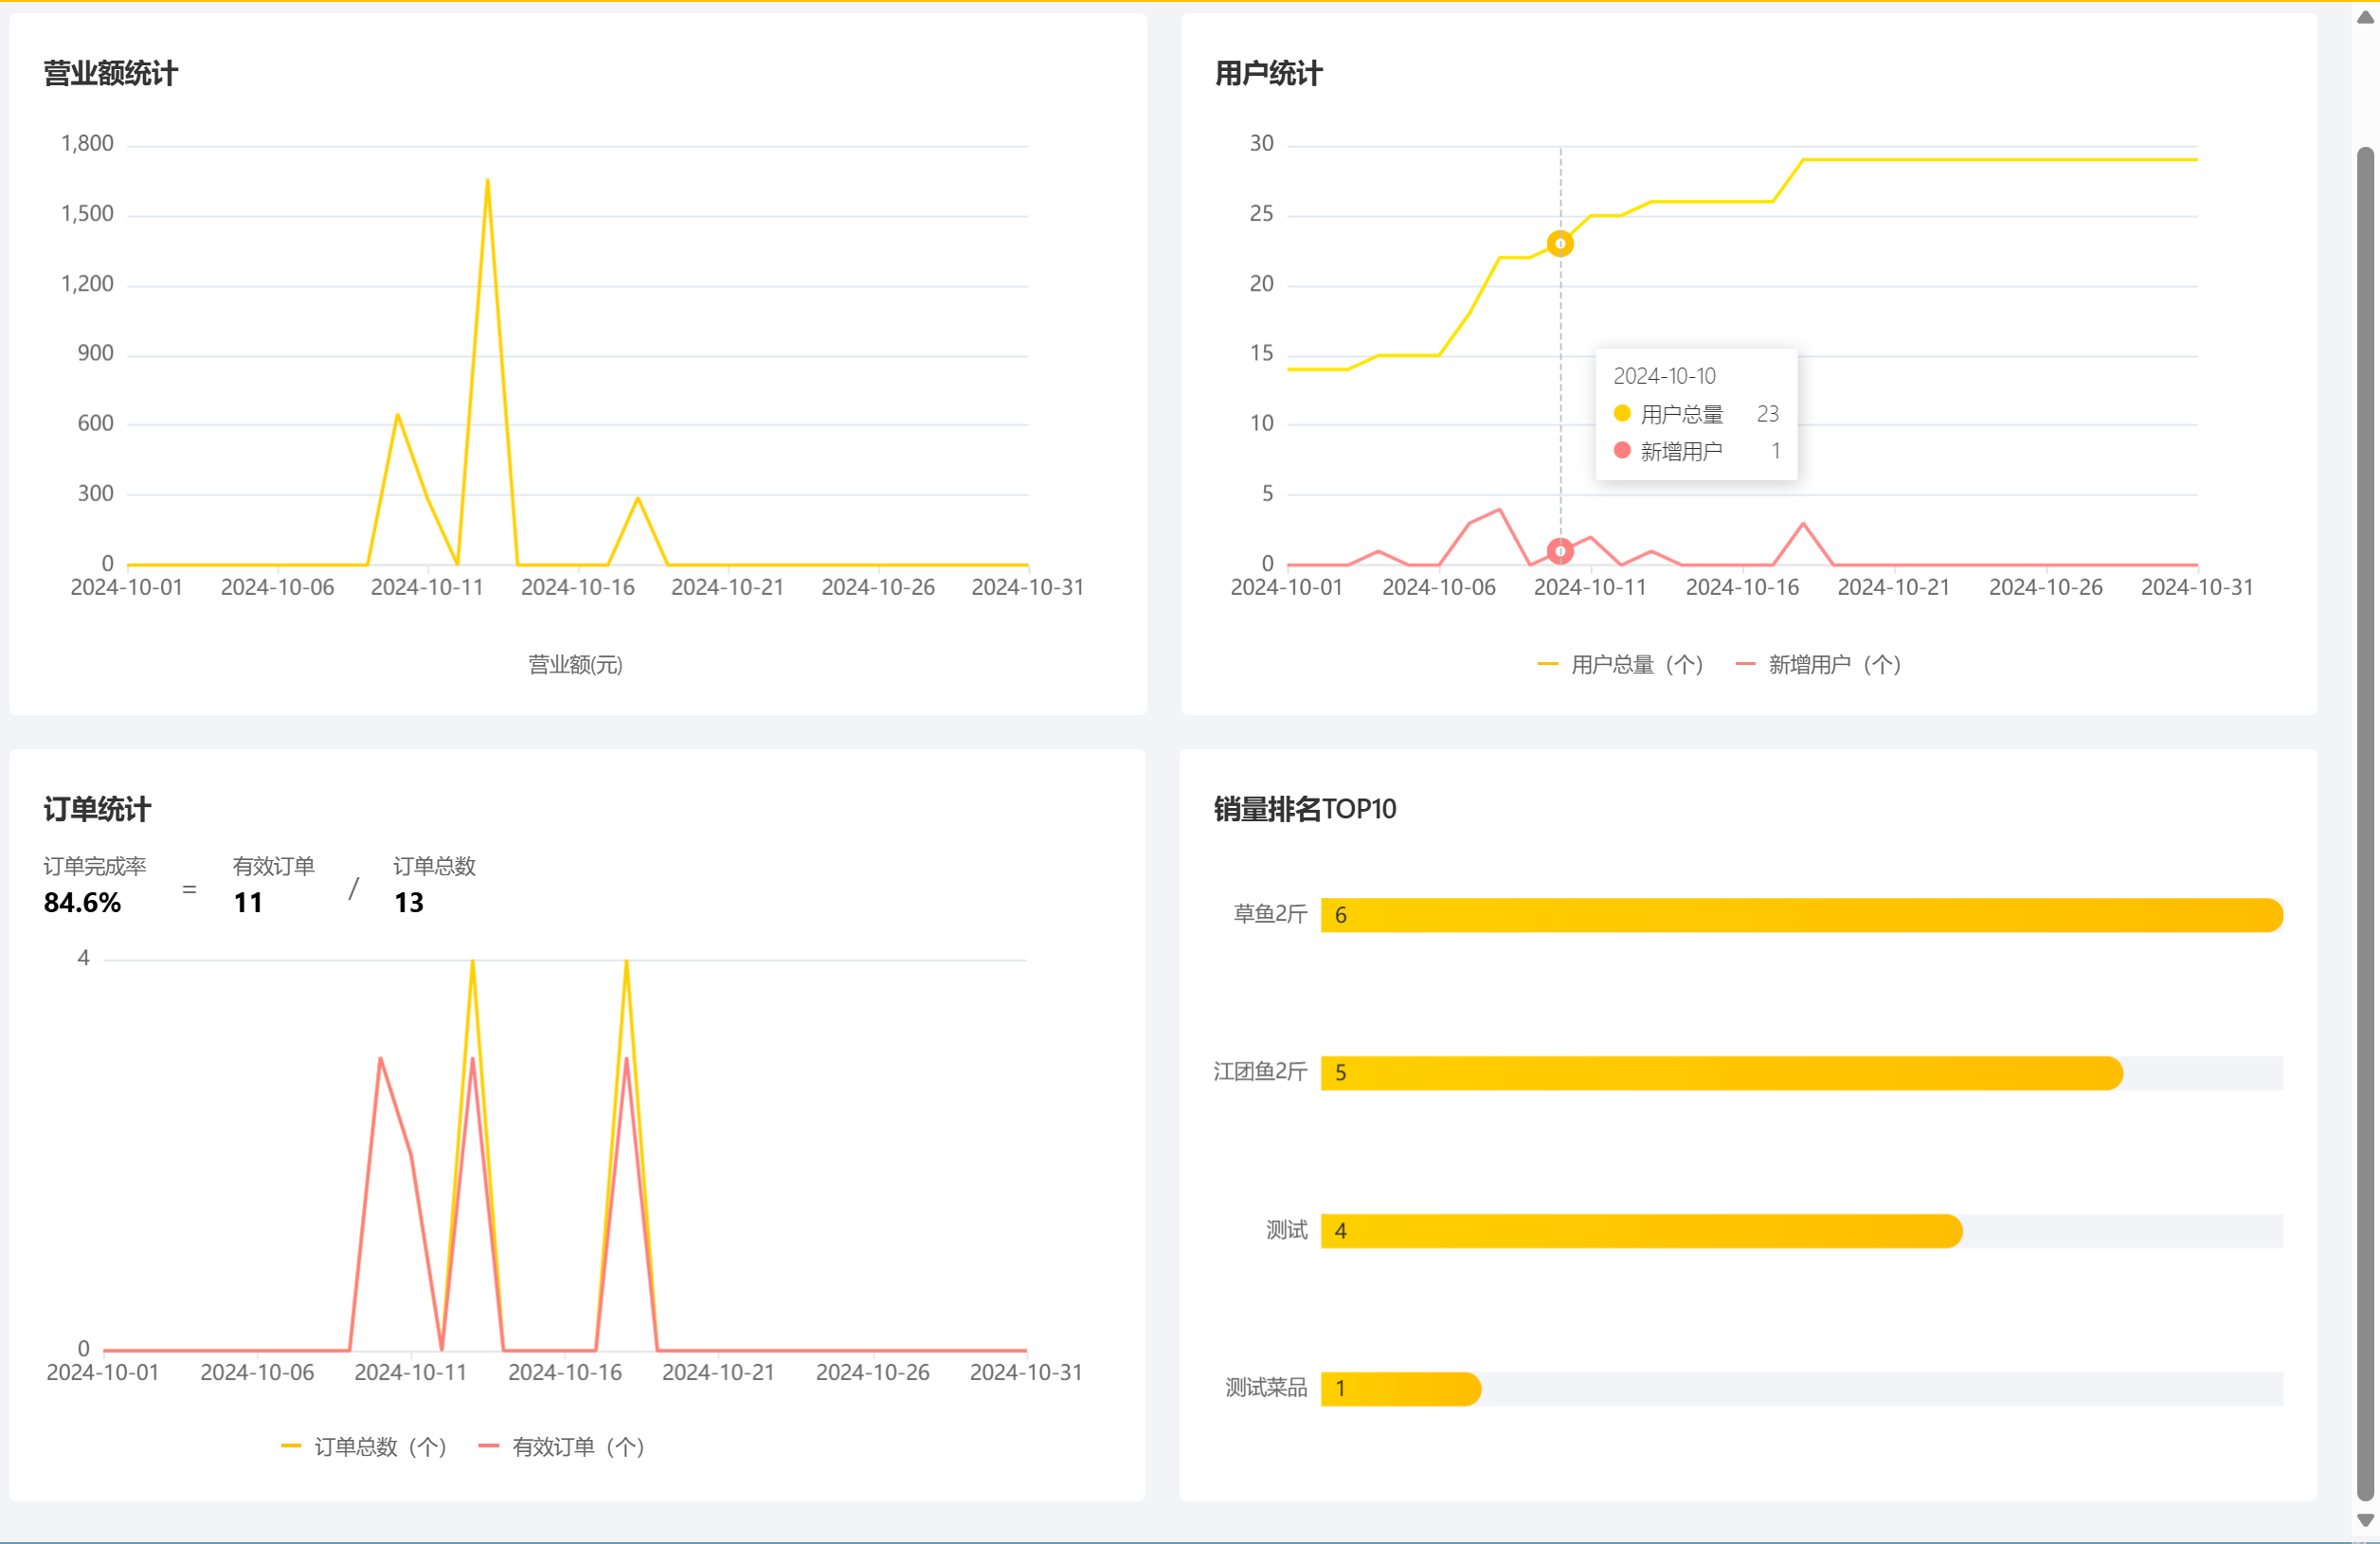Image resolution: width=2380 pixels, height=1544 pixels.
Task: Click the scroll up arrow of page scrollbar
Action: pos(2364,17)
